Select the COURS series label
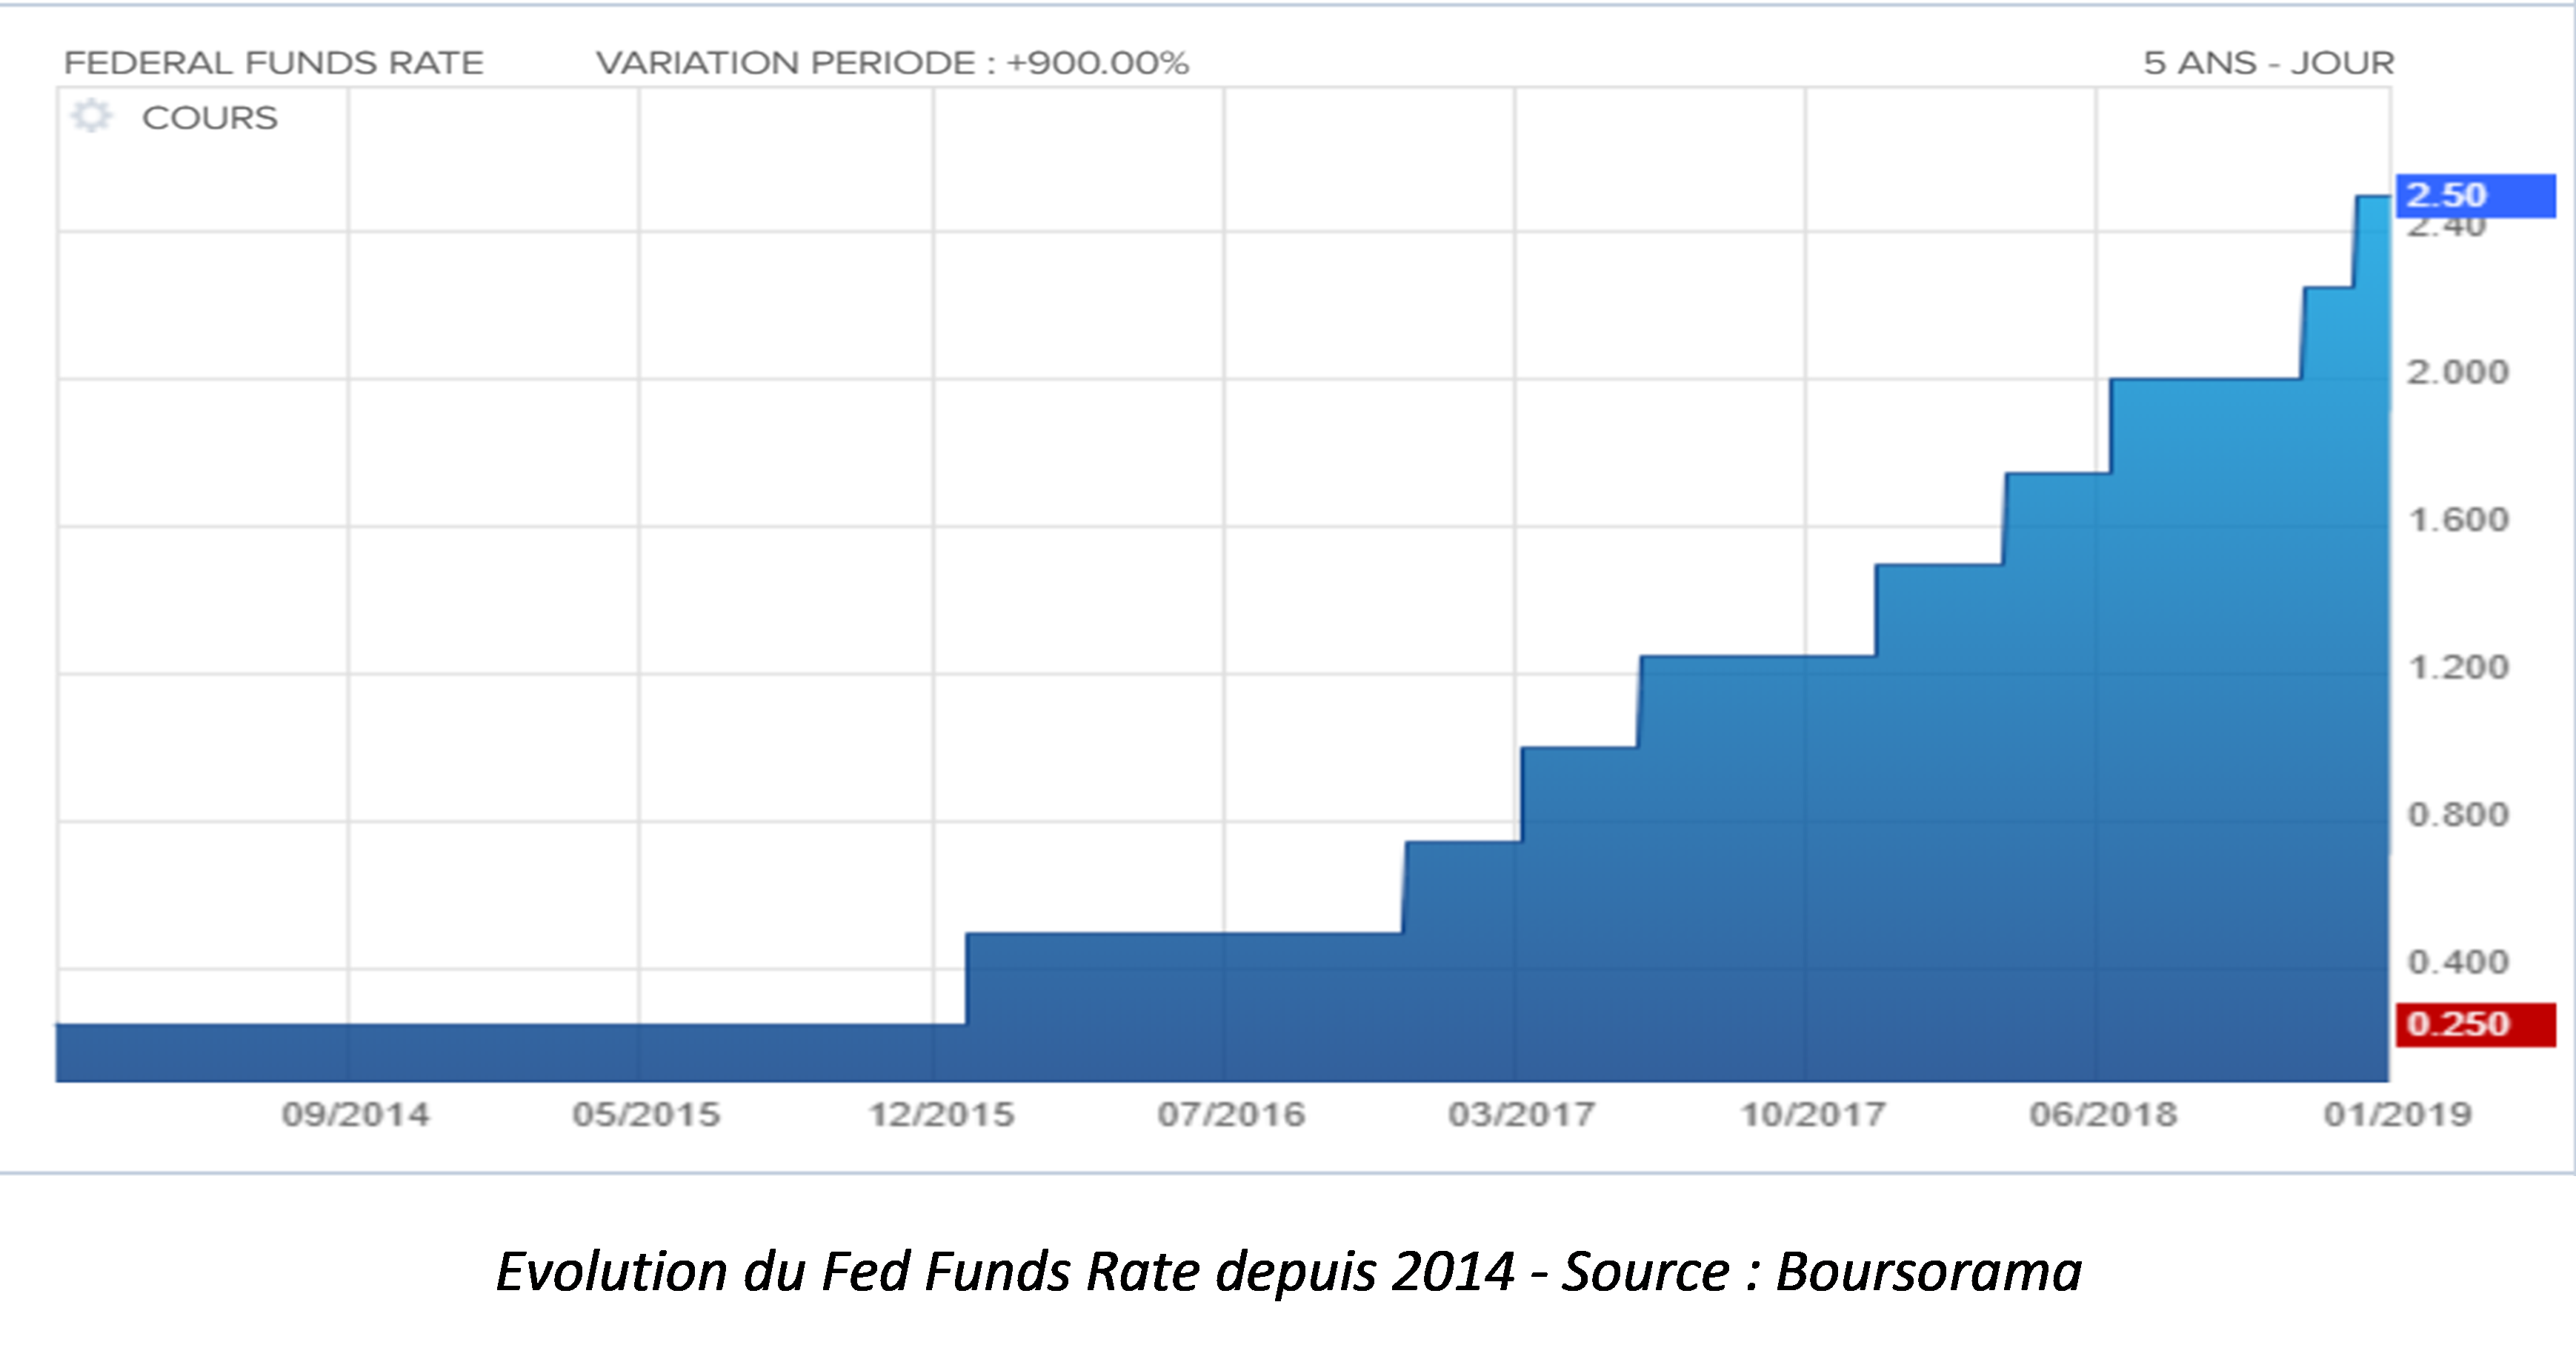 coord(210,118)
